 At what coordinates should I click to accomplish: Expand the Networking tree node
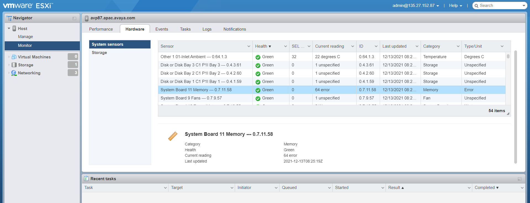point(9,73)
